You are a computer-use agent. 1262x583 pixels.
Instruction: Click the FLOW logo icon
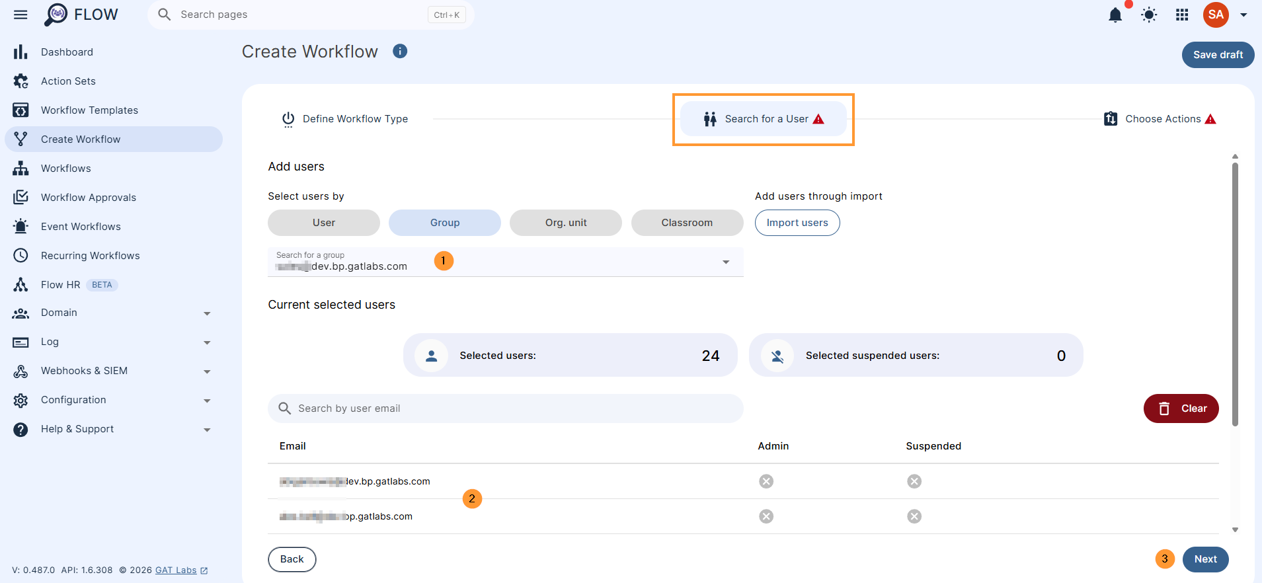tap(56, 15)
